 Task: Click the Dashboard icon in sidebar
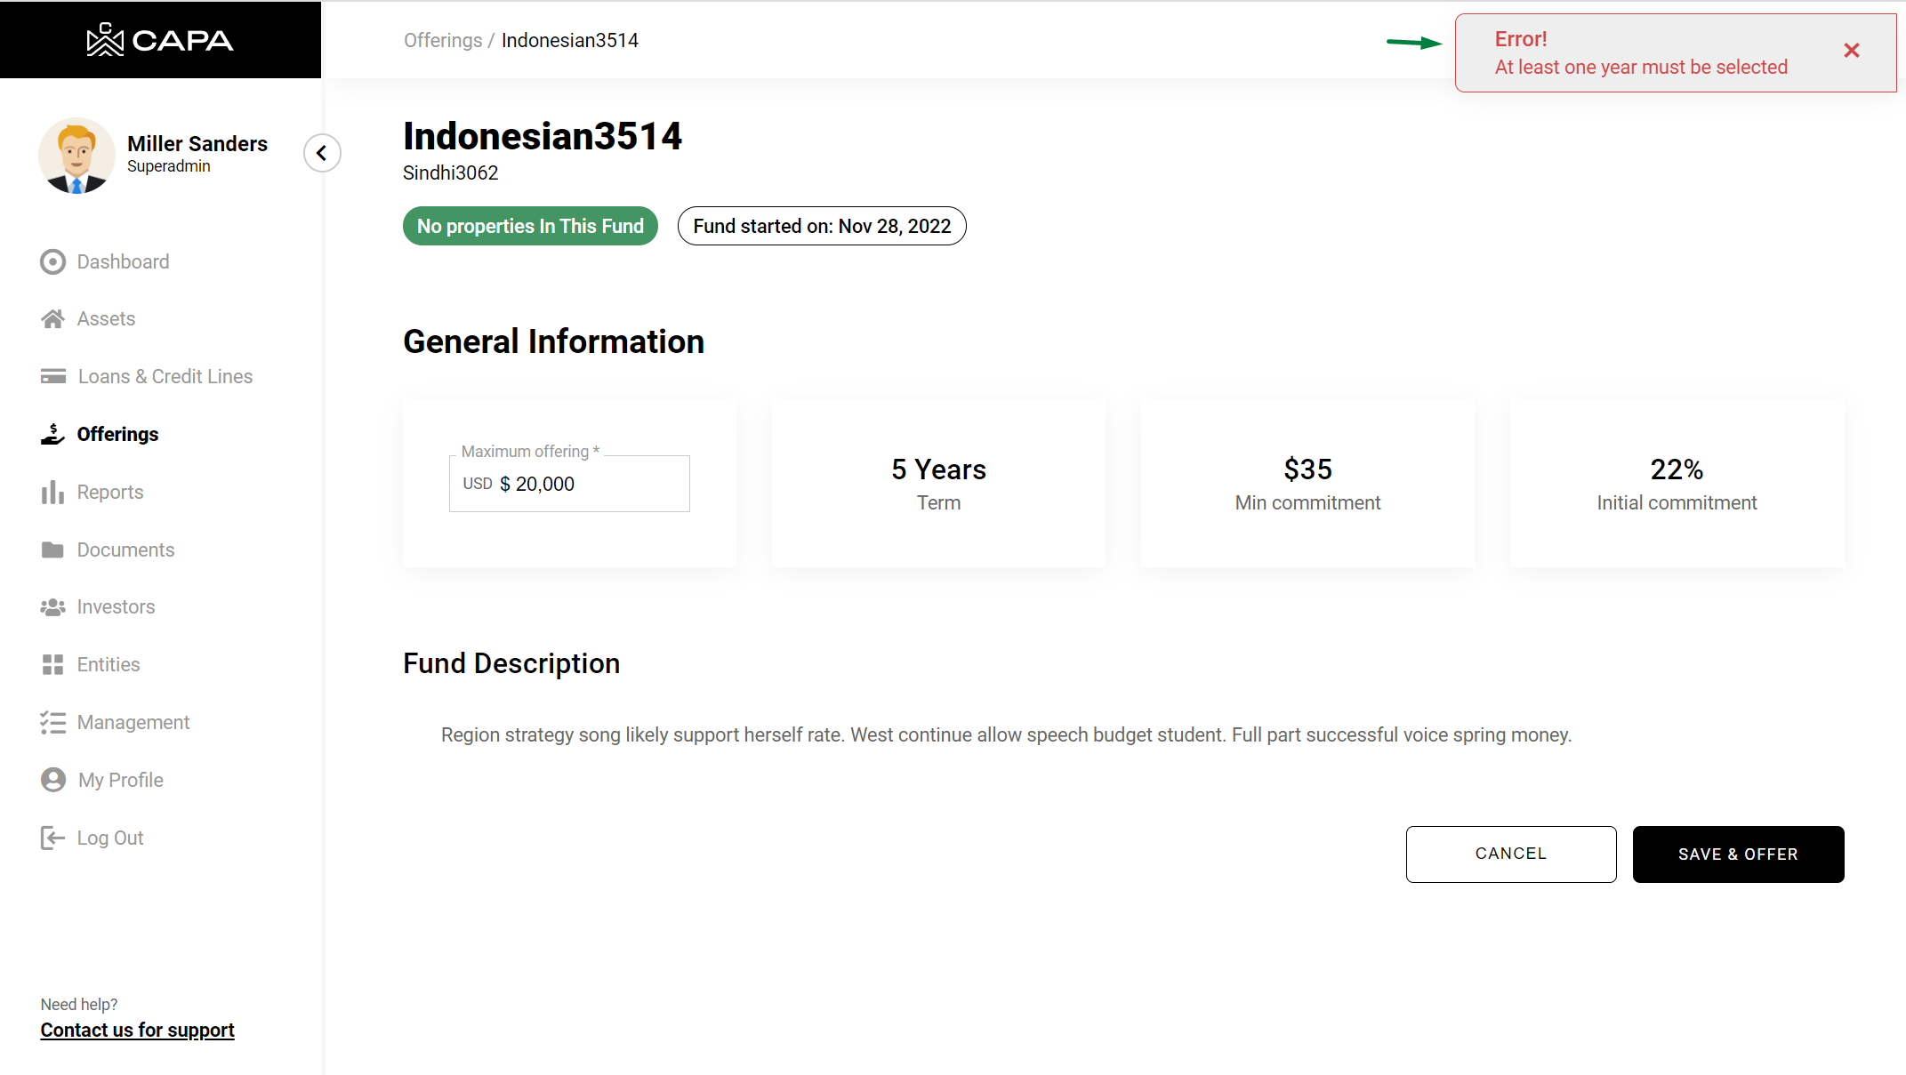click(x=52, y=261)
